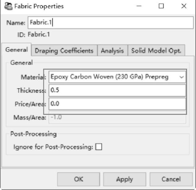196x190 pixels.
Task: Maximize the Fabric Properties dialog
Action: tap(161, 6)
